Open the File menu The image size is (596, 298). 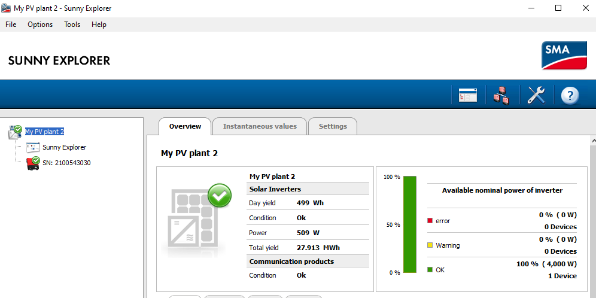tap(11, 25)
